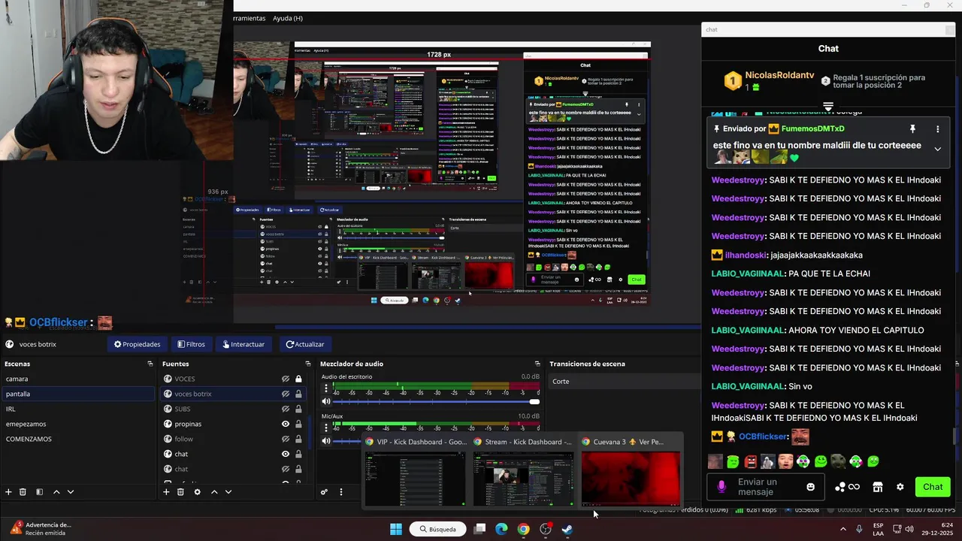Move source down arrow in Fuentes footer
This screenshot has width=962, height=541.
click(228, 492)
